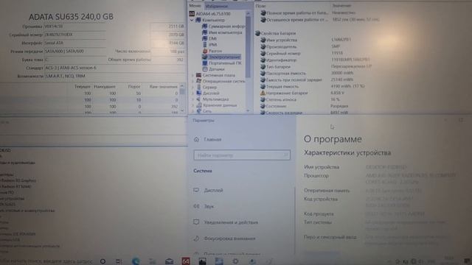Expand Мультимедиа node in AIDA64
Image resolution: width=472 pixels, height=265 pixels.
click(192, 99)
